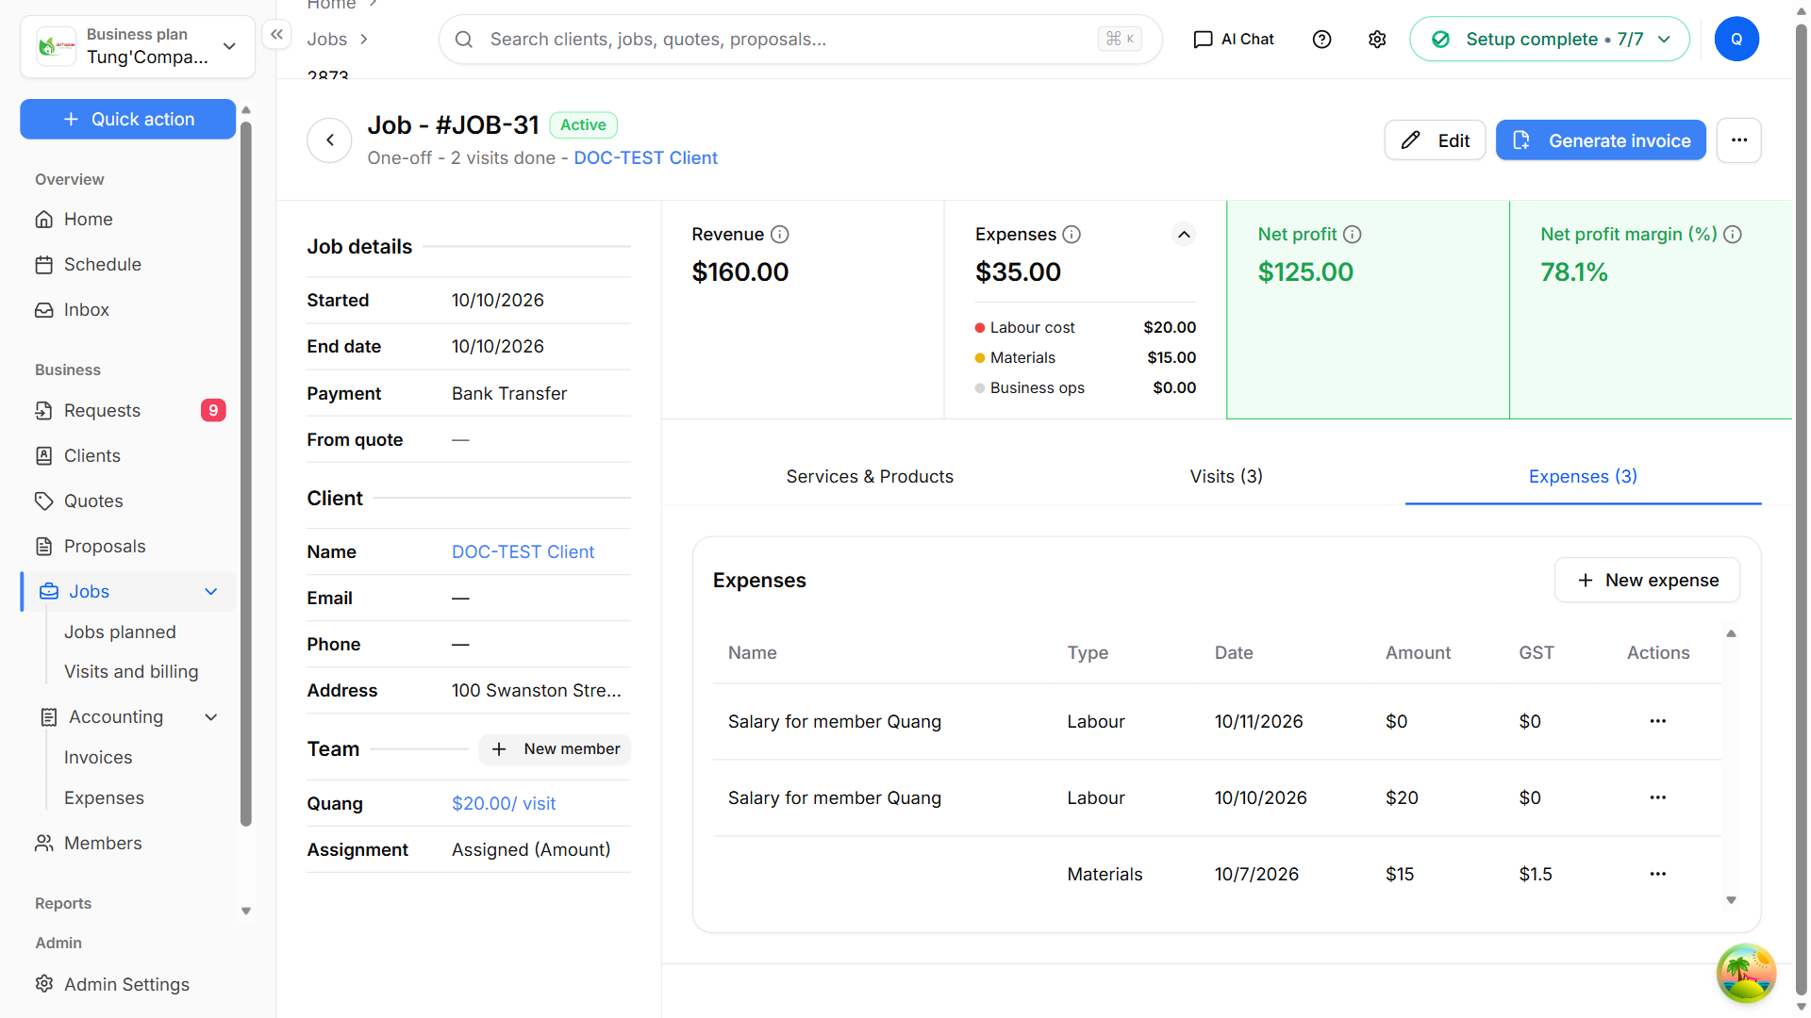
Task: Add a New expense
Action: click(1647, 581)
